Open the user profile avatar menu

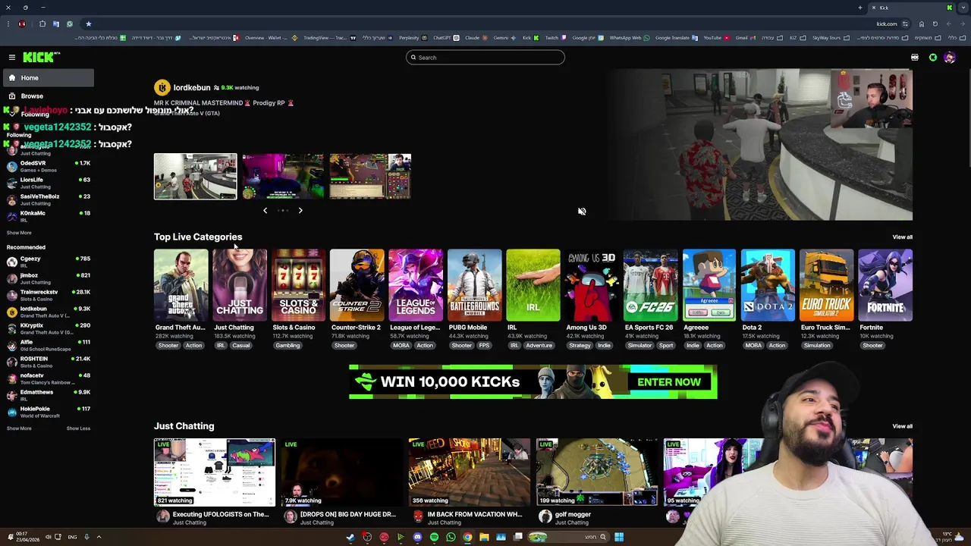pos(950,58)
